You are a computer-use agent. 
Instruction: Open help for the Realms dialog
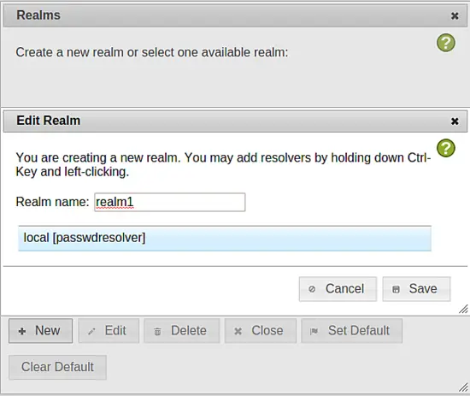[x=446, y=43]
